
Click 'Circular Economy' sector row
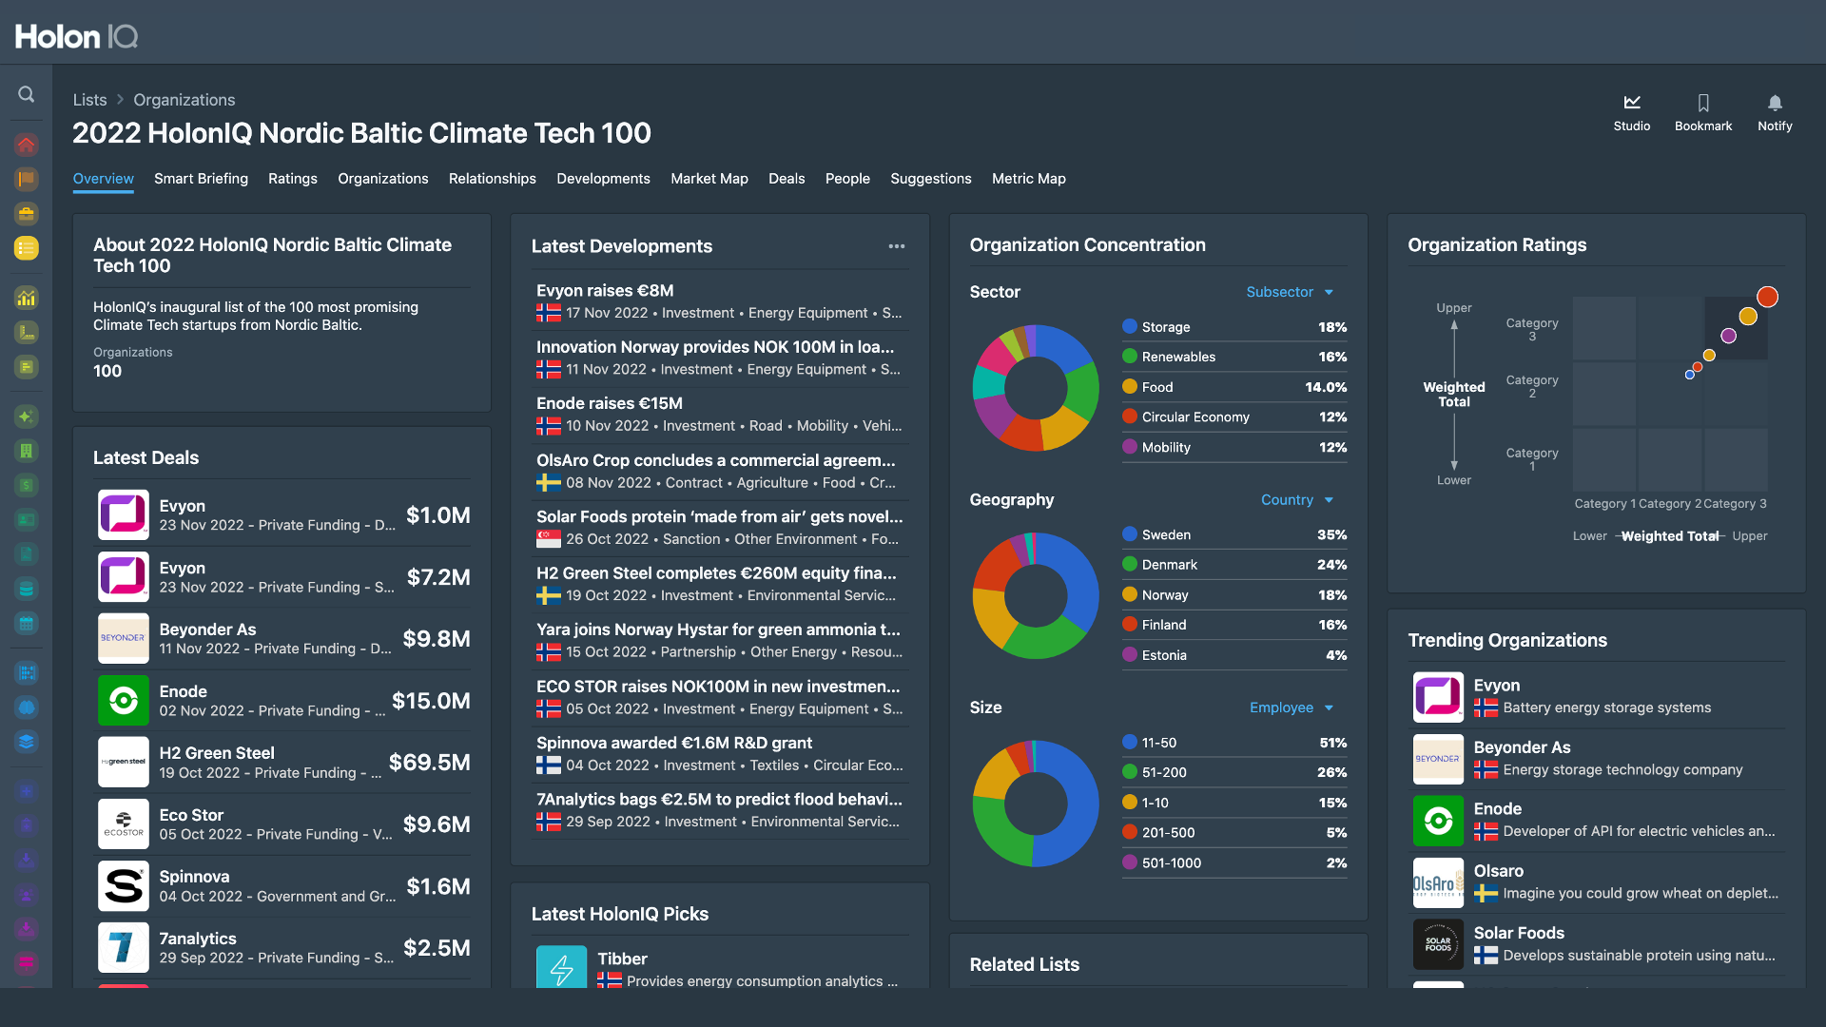click(1234, 417)
